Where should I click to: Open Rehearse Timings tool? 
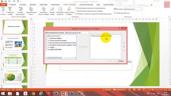(60, 11)
